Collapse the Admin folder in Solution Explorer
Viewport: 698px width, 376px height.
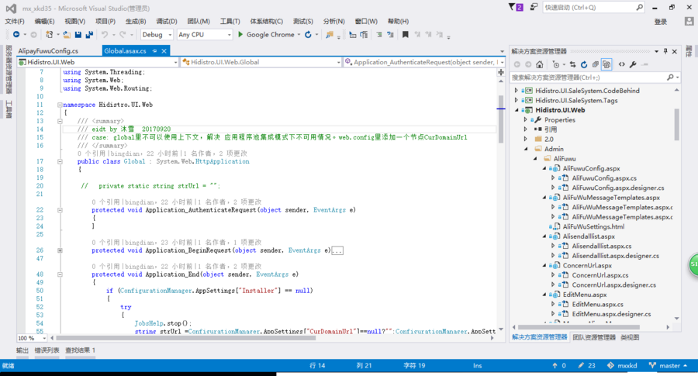click(526, 149)
